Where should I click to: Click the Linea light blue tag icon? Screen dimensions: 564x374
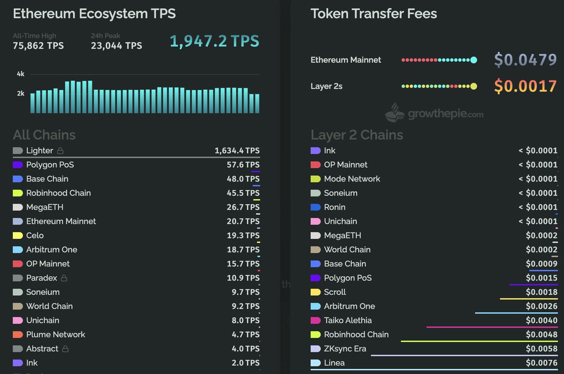coord(316,363)
